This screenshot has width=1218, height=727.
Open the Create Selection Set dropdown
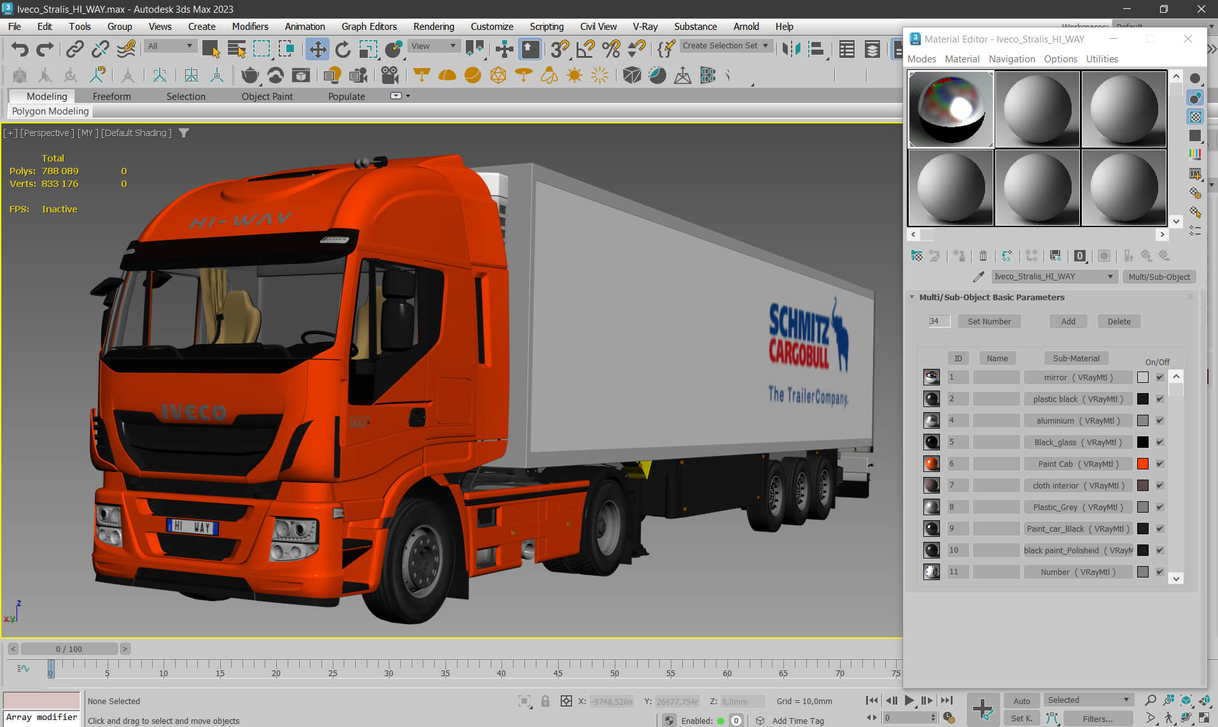point(726,46)
